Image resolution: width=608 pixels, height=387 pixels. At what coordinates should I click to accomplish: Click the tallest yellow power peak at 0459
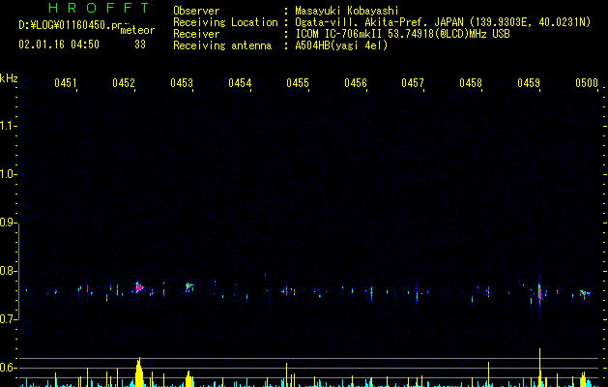(x=539, y=368)
